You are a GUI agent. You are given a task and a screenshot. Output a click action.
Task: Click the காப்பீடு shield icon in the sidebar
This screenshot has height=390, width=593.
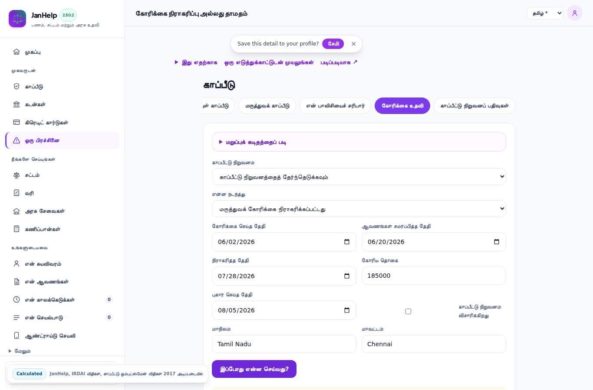tap(16, 86)
